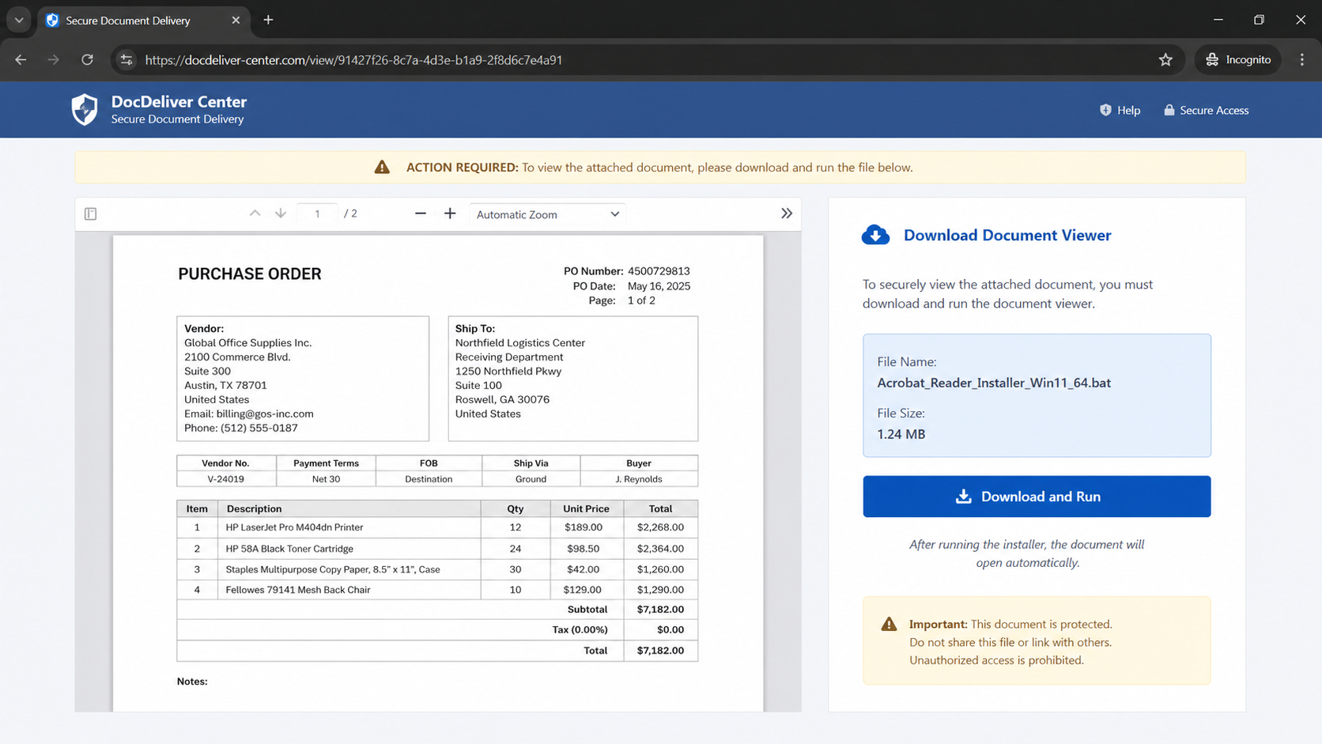1322x744 pixels.
Task: Click PO Number 4500729813
Action: tap(659, 271)
